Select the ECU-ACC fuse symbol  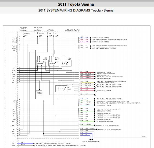pos(23,35)
